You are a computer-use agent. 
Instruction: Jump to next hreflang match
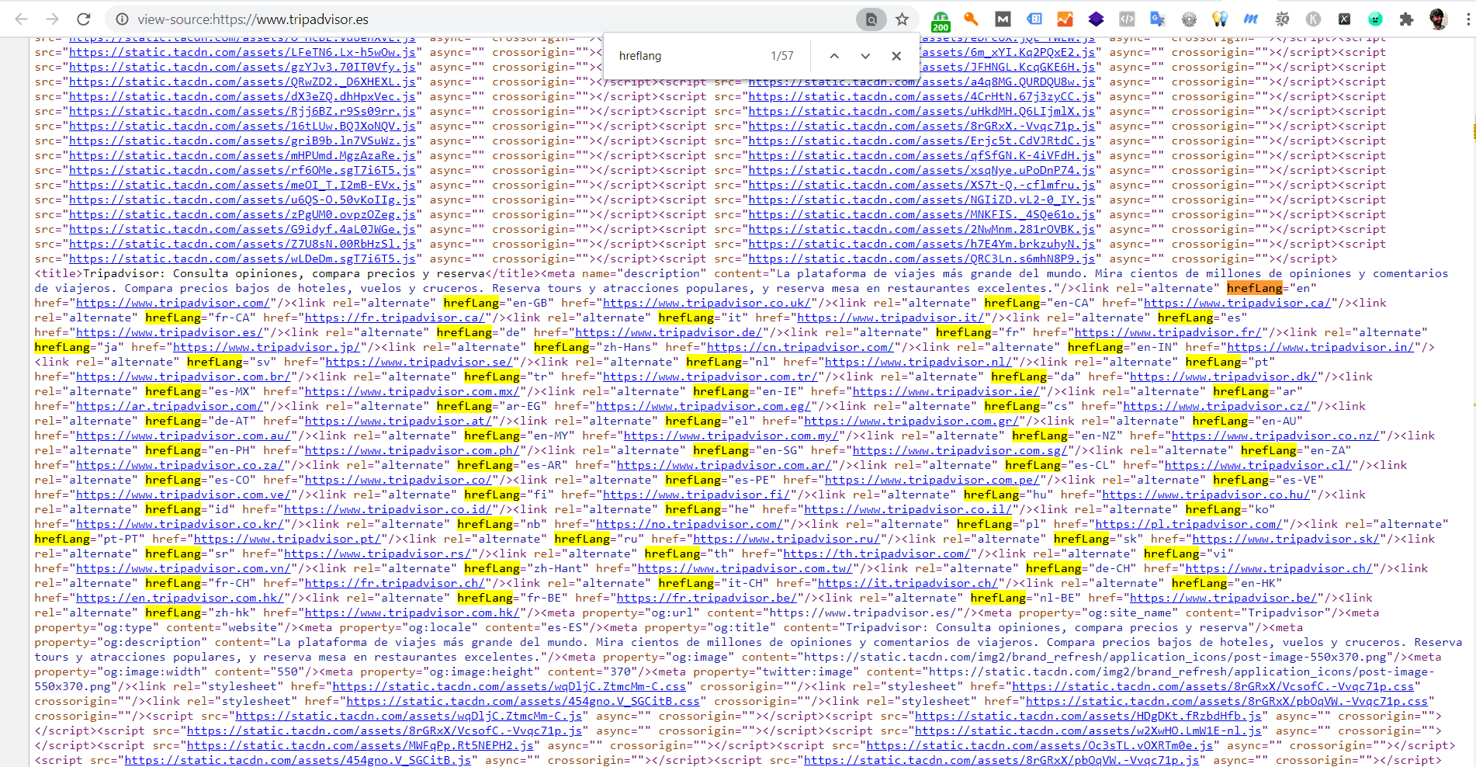tap(865, 56)
